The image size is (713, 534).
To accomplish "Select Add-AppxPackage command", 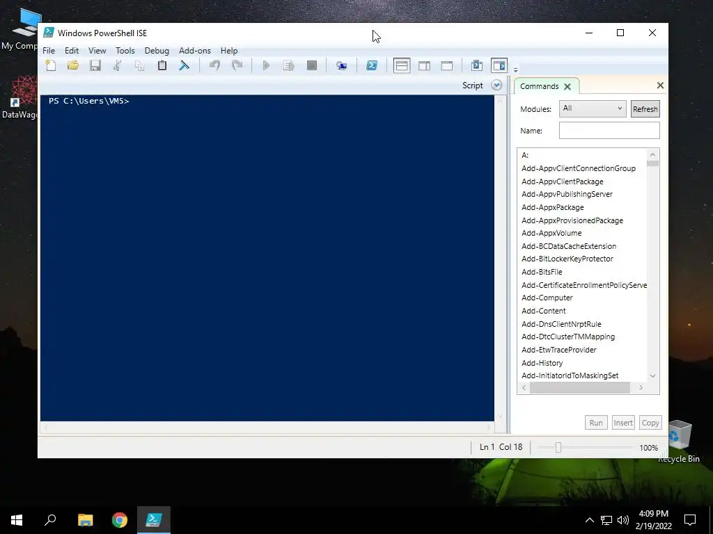I will tap(552, 207).
